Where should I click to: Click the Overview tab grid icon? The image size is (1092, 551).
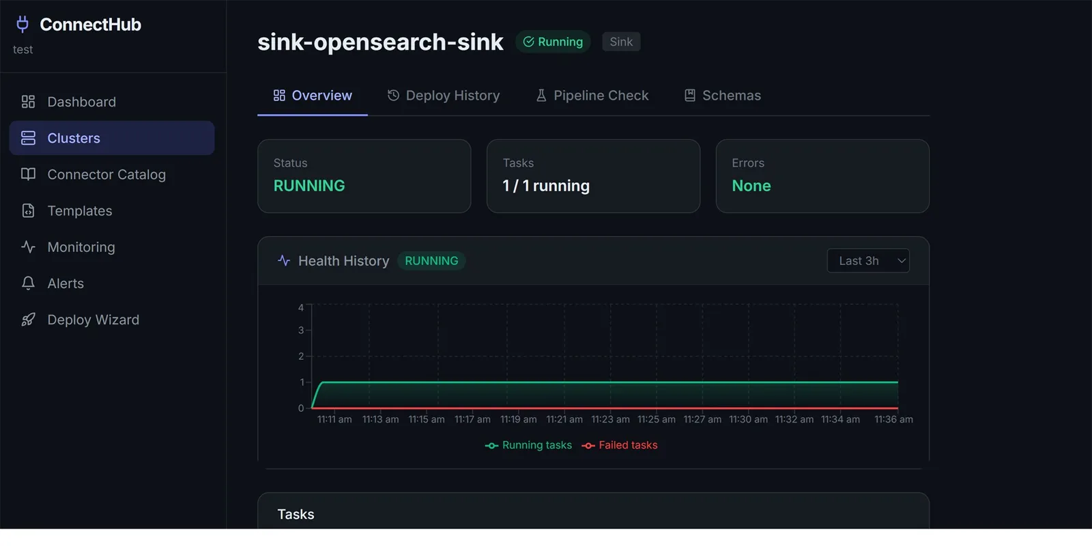coord(279,96)
